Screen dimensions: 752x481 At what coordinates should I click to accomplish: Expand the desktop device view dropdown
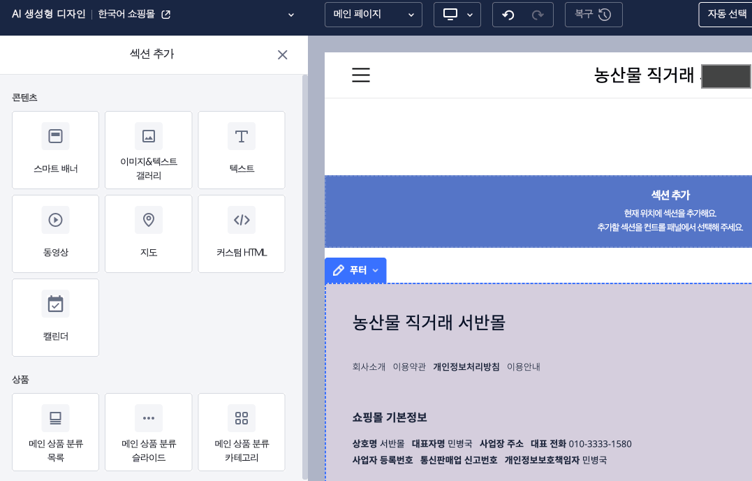[457, 15]
